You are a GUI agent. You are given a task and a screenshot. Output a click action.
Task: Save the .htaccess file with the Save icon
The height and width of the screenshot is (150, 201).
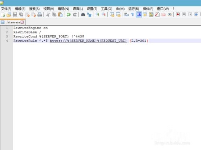[15, 14]
